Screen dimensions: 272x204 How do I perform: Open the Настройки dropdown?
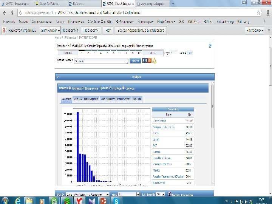pos(255,30)
